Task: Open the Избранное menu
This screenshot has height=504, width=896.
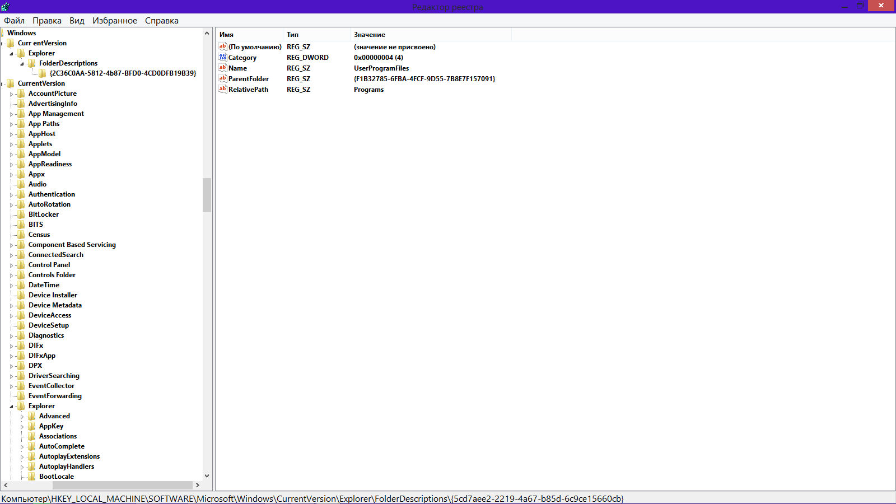Action: coord(115,21)
